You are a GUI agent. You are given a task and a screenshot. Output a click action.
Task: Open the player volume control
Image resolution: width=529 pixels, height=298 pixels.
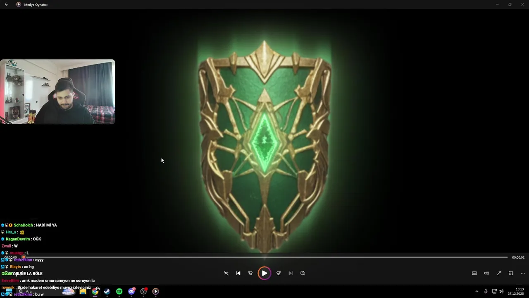pos(486,273)
